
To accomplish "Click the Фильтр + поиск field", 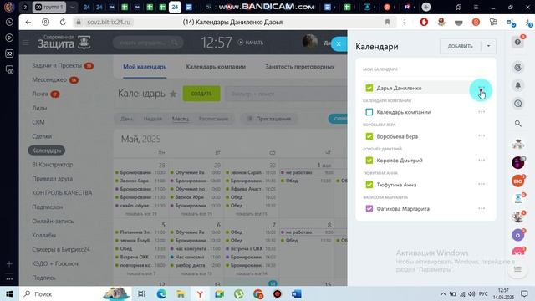I will click(x=287, y=94).
